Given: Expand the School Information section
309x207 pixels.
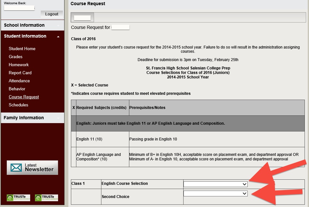Looking at the screenshot, I should (32, 25).
